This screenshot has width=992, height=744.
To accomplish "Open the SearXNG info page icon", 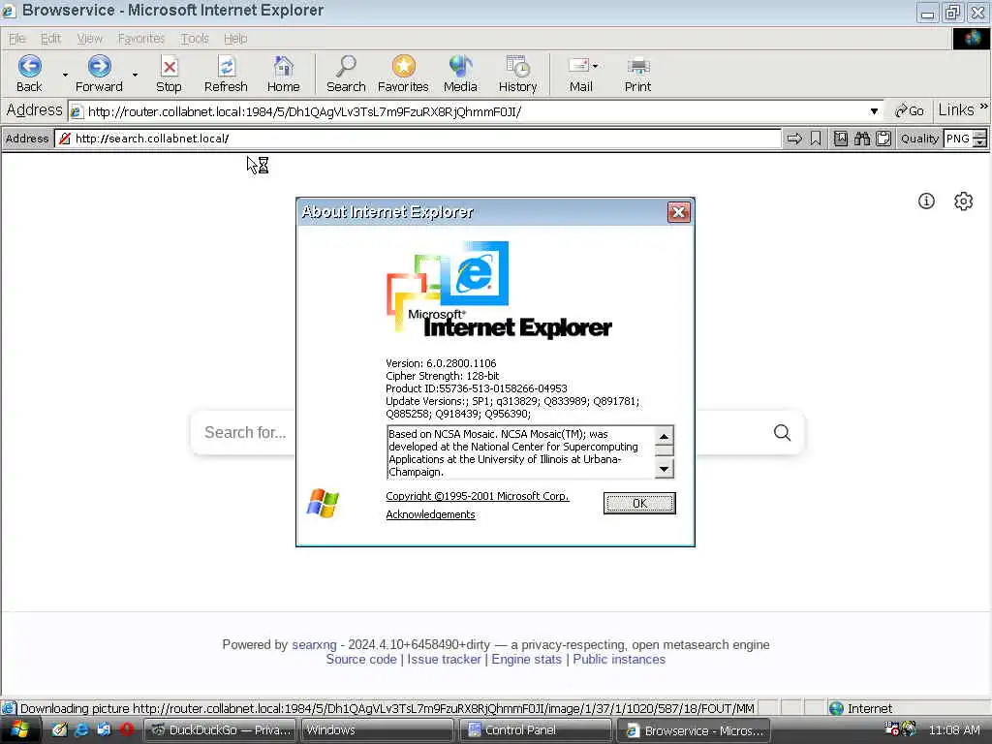I will point(926,201).
